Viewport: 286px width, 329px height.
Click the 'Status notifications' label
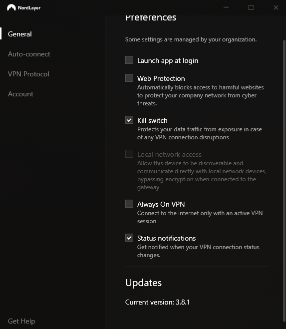click(166, 238)
